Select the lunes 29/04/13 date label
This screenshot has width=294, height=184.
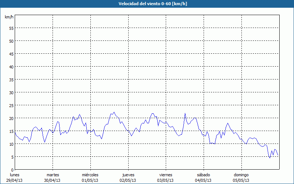[x=15, y=177]
